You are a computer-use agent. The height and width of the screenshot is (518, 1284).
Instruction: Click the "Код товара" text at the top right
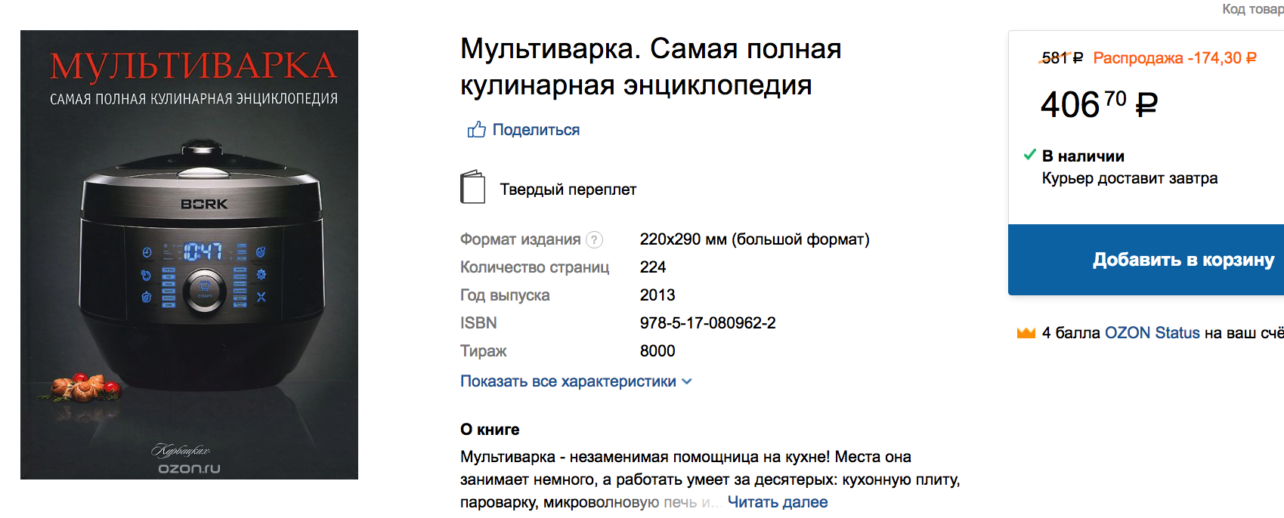tap(1252, 9)
